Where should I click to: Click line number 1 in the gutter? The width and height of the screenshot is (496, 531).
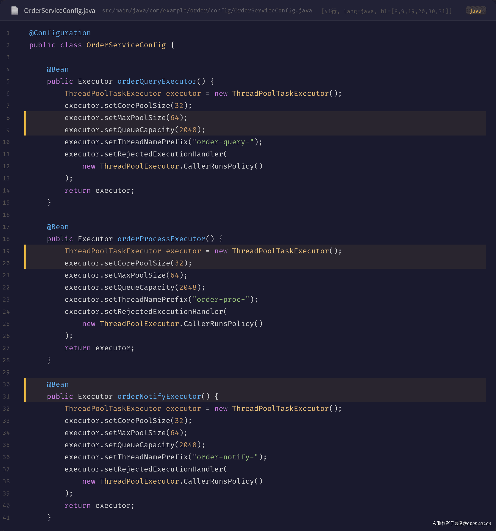pos(8,33)
